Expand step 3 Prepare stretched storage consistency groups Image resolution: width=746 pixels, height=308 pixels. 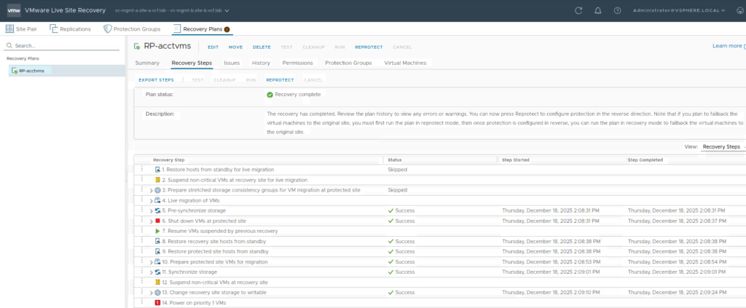click(152, 190)
